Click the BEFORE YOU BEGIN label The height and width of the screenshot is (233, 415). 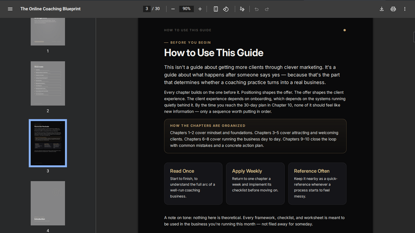190,42
